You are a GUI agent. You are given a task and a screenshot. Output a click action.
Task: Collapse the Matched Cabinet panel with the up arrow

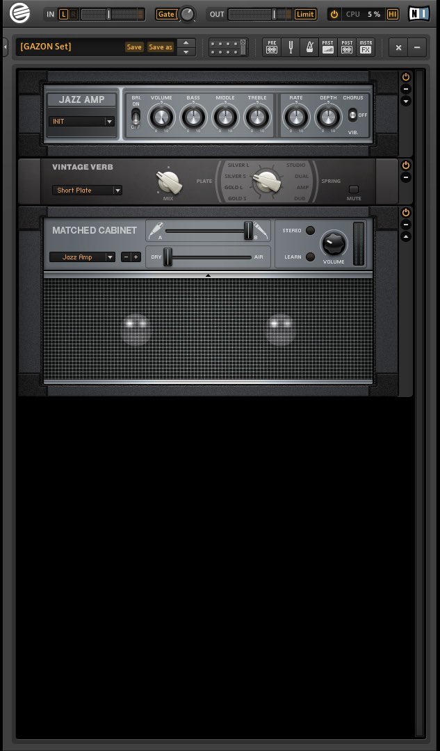(406, 236)
